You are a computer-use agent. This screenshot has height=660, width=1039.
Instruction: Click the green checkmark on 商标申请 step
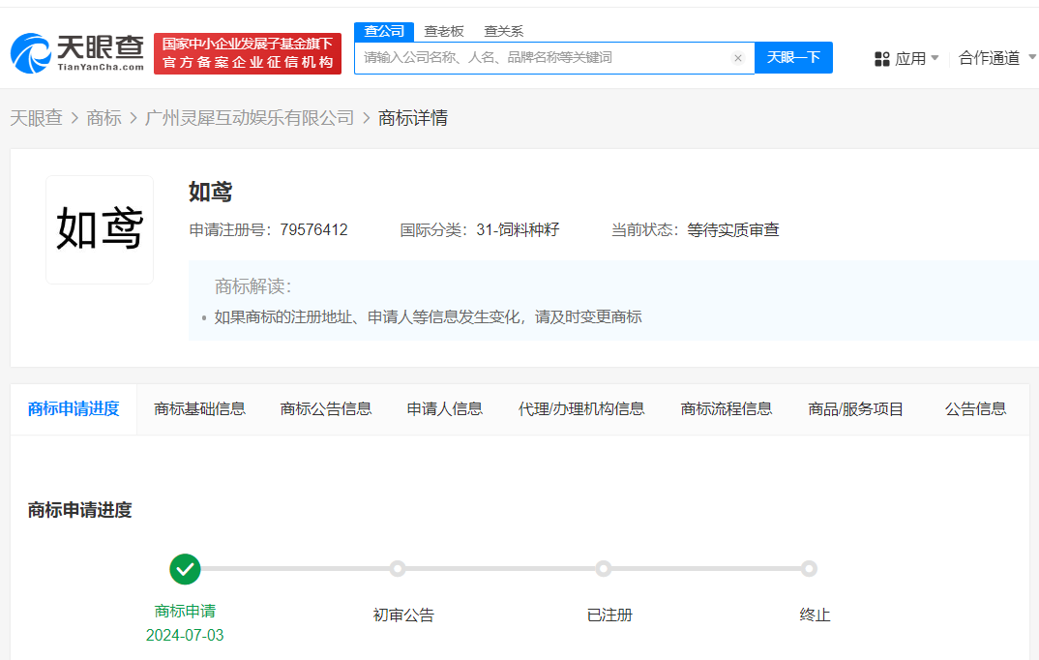pos(185,570)
